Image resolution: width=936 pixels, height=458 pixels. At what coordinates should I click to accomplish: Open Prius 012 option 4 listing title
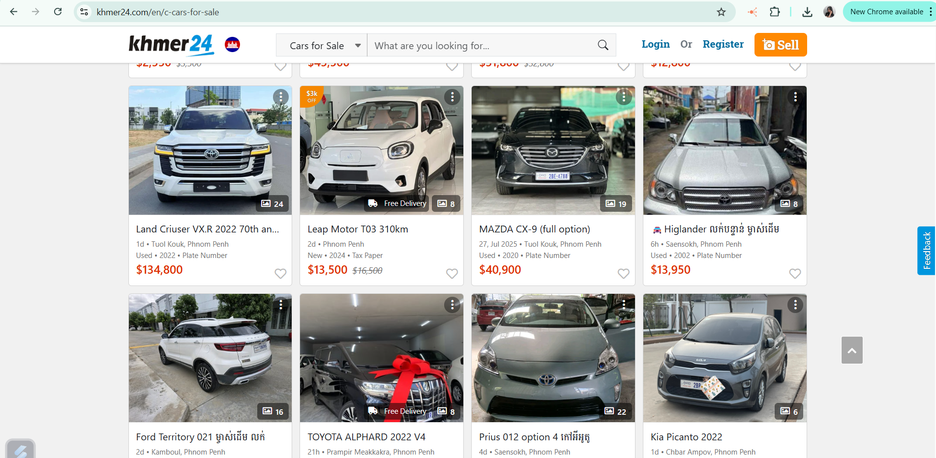coord(534,437)
